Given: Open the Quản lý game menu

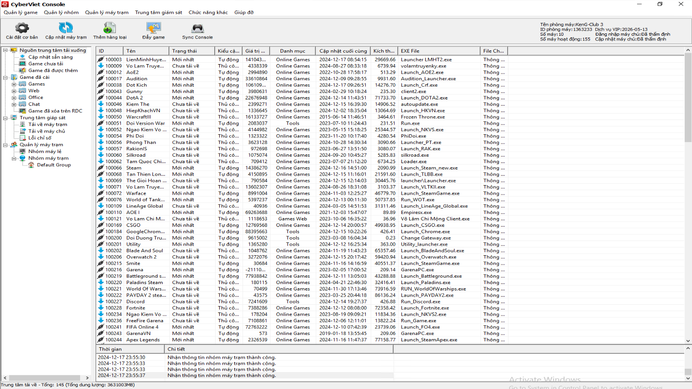Looking at the screenshot, I should (21, 12).
